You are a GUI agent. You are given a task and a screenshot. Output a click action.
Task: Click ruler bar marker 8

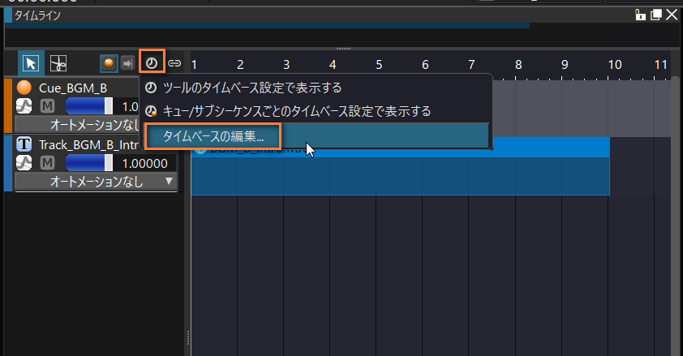click(518, 65)
